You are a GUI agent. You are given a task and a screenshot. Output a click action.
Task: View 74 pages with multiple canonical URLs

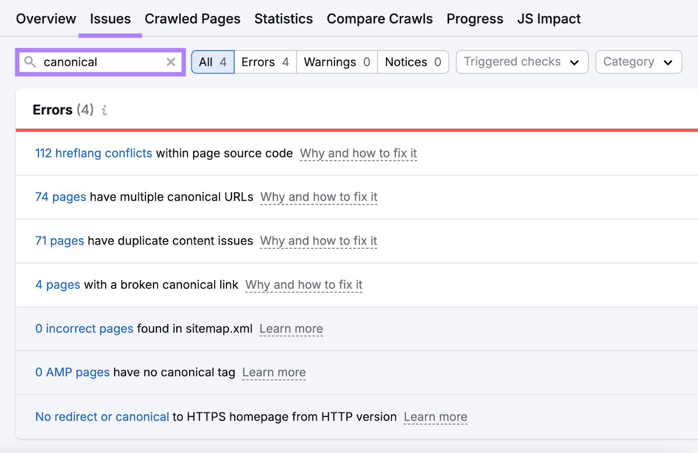coord(60,197)
